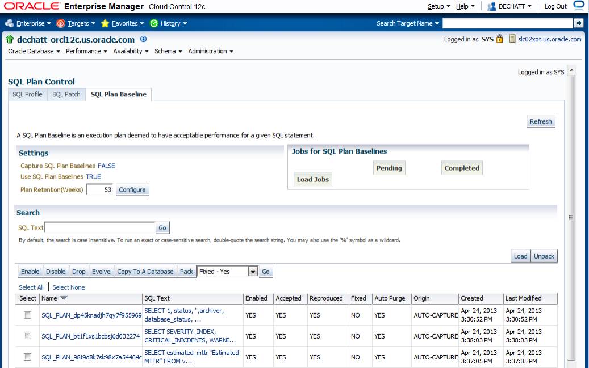Viewport: 589px width, 368px height.
Task: Click the Select None link
Action: [68, 287]
